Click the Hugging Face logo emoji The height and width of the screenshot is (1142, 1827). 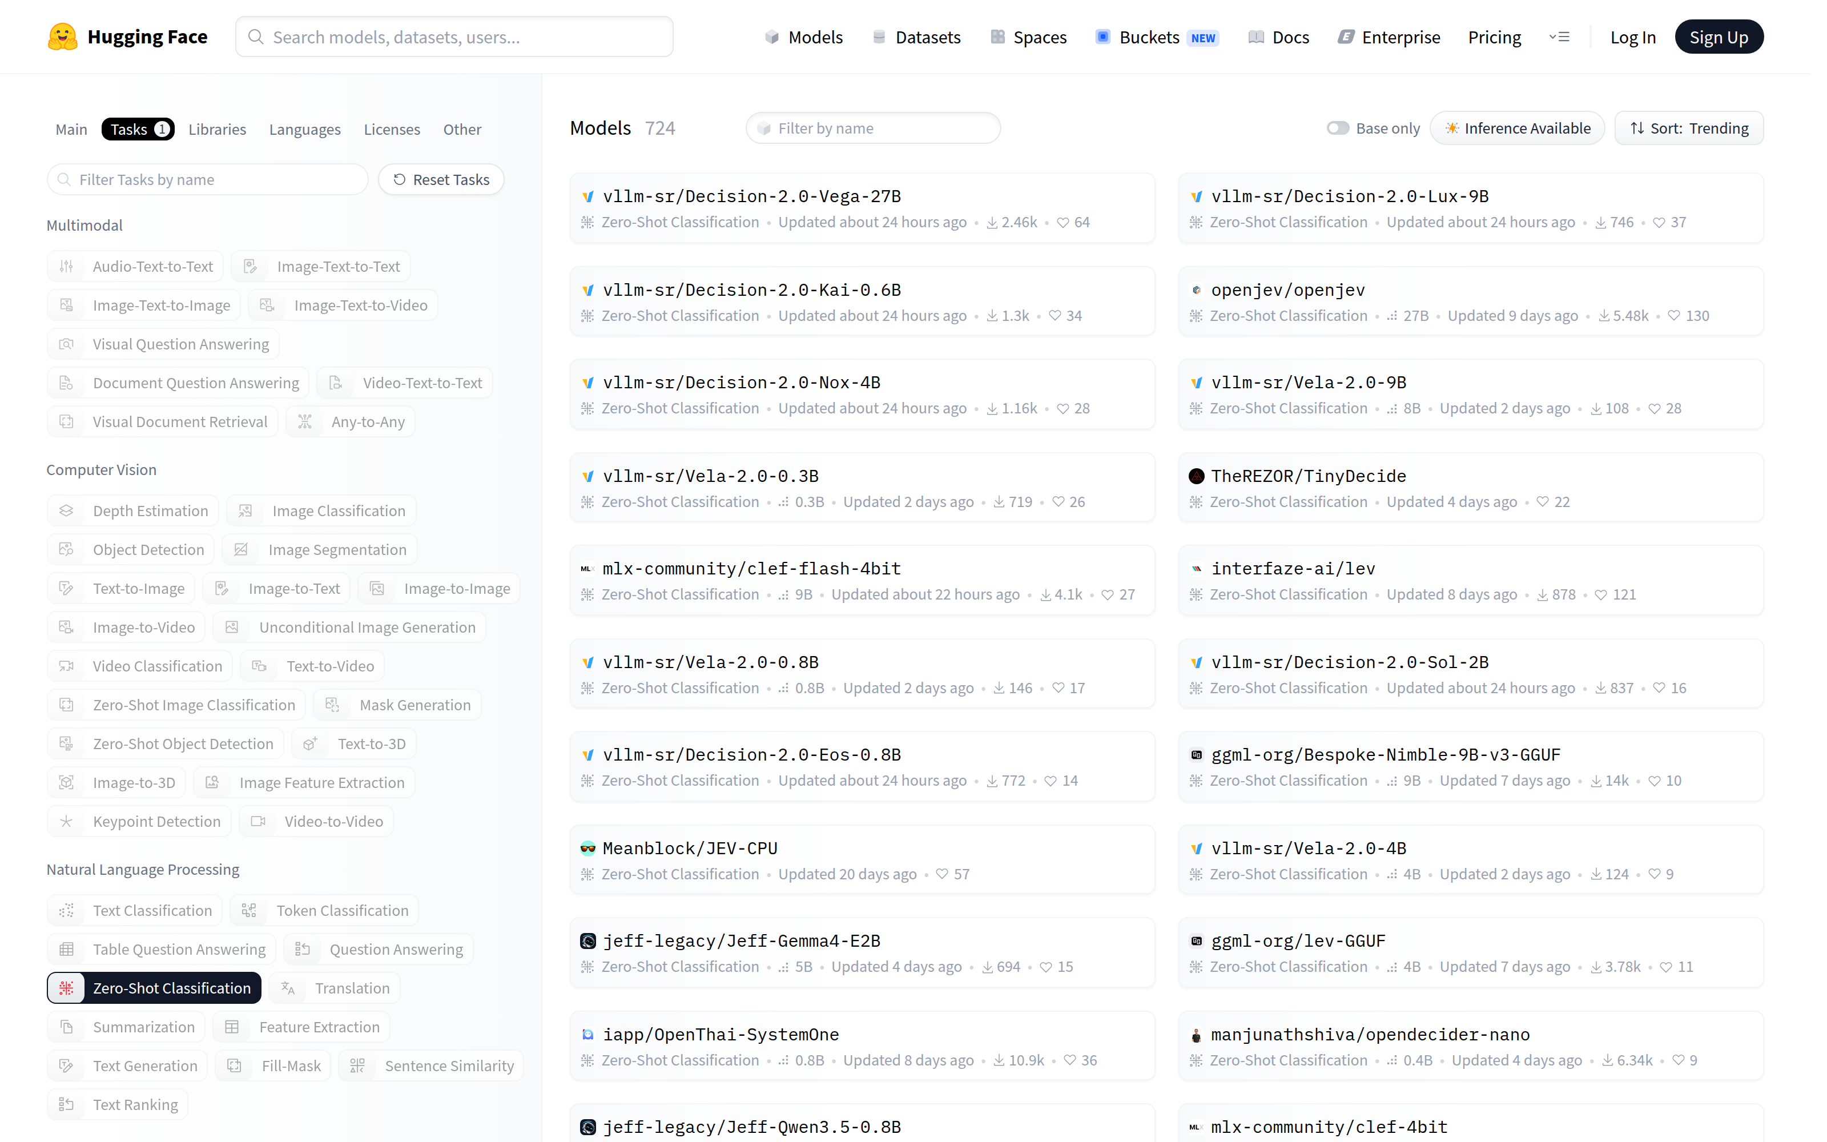pyautogui.click(x=62, y=37)
